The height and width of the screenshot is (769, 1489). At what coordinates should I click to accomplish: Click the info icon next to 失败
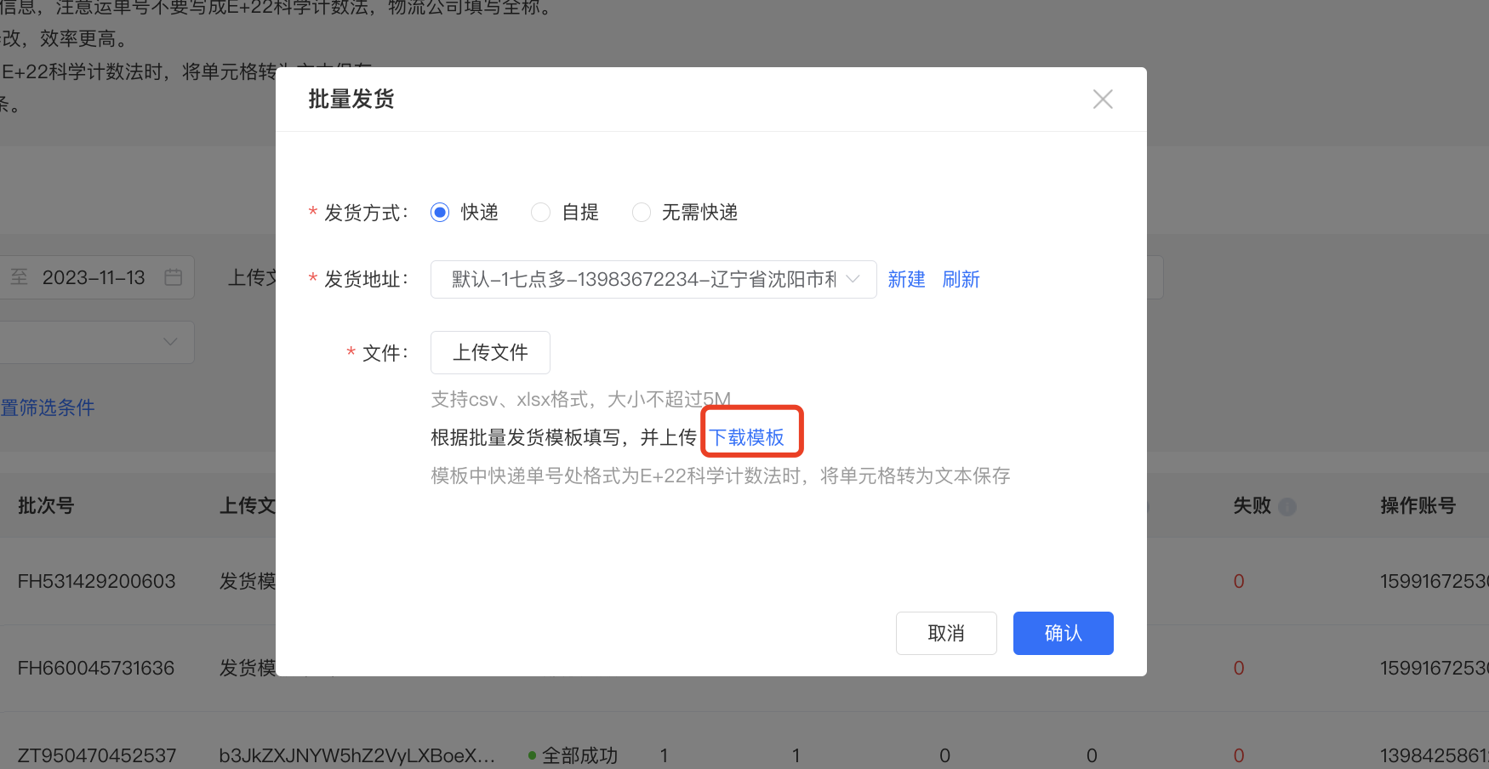(1287, 507)
